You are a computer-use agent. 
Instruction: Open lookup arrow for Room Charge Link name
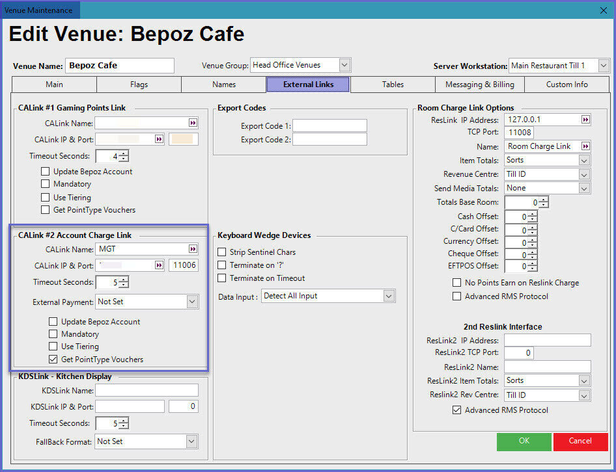(585, 146)
